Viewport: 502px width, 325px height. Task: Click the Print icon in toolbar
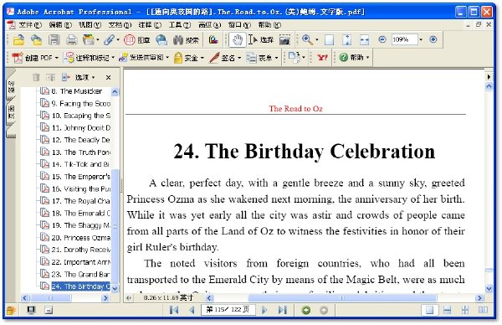click(x=71, y=39)
